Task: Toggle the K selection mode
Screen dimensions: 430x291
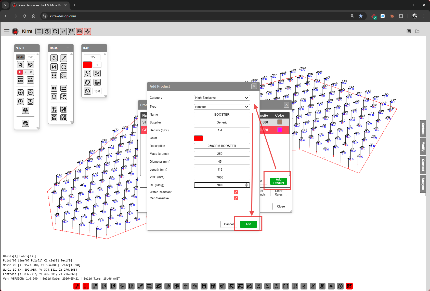Action: [x=26, y=72]
